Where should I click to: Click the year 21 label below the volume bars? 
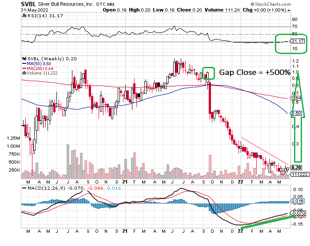[125, 182]
